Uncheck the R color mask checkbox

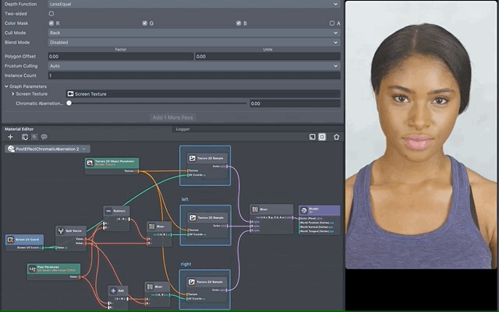point(51,23)
